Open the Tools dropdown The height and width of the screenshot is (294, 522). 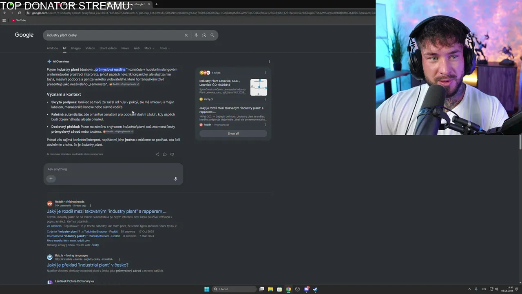click(x=165, y=48)
